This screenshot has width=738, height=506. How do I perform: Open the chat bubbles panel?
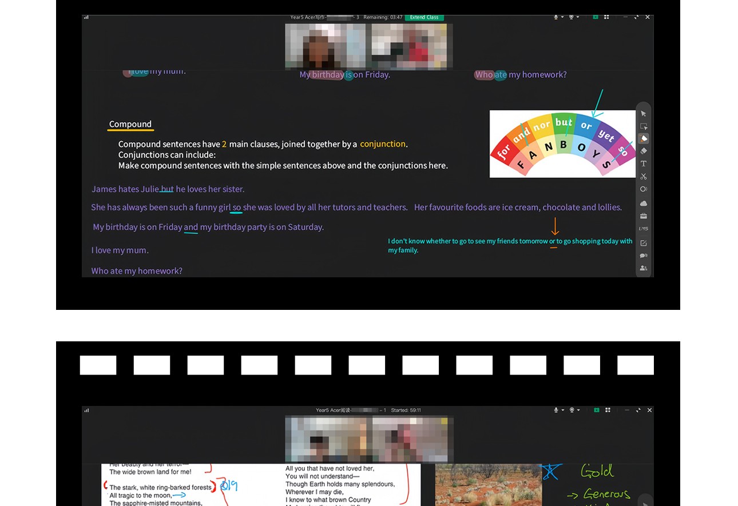pos(644,256)
